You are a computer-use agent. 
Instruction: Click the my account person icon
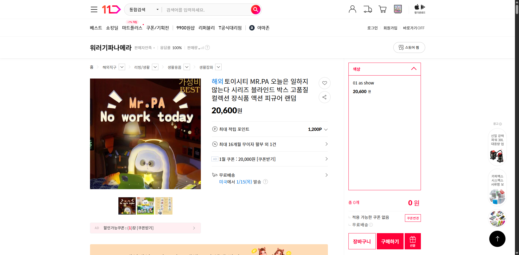(352, 9)
